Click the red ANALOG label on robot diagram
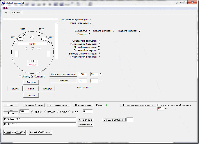This screenshot has height=144, width=199. pyautogui.click(x=32, y=65)
